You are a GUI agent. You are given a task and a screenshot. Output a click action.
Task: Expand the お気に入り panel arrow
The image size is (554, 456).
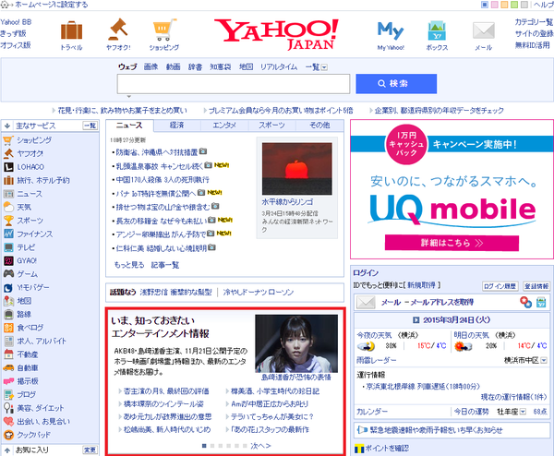(7, 450)
